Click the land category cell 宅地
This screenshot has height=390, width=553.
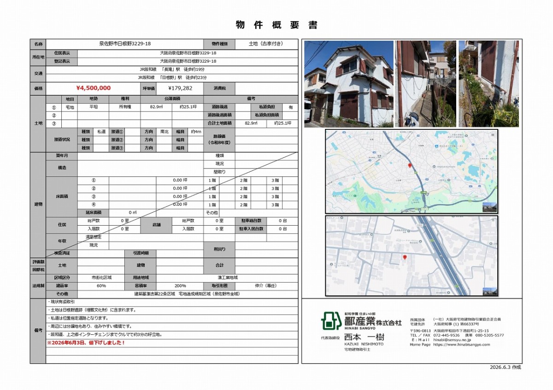pos(70,107)
